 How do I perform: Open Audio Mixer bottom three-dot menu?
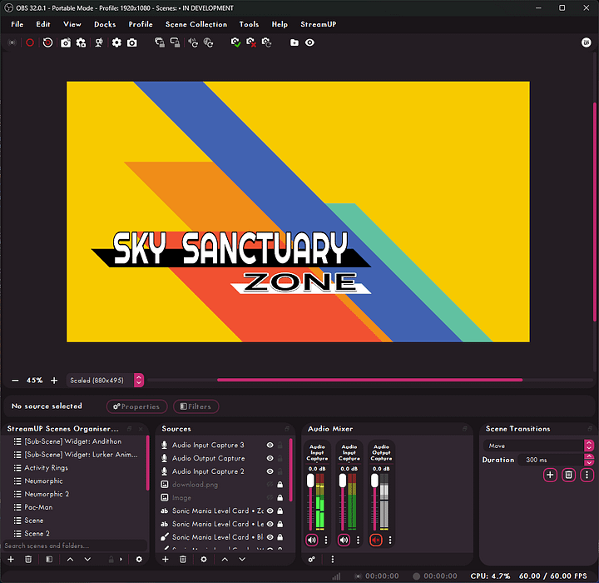click(x=332, y=560)
